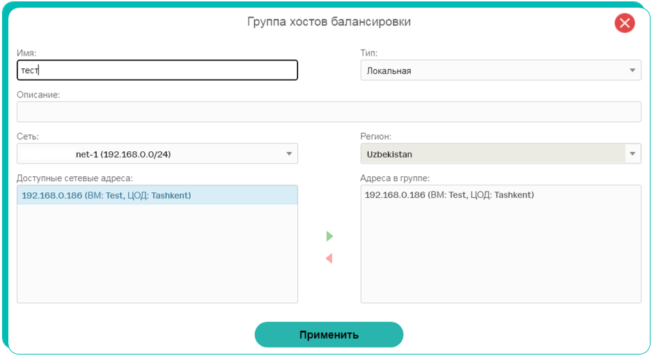Click the Описание: field label
Viewport: 654px width, 358px height.
tap(38, 95)
